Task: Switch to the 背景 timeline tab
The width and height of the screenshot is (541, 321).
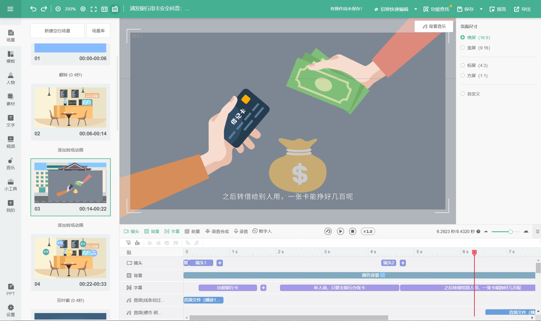Action: point(152,231)
